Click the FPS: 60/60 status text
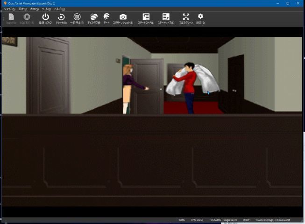The image size is (305, 224). pyautogui.click(x=197, y=220)
